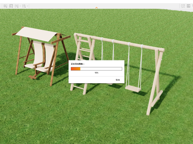
Task: Click the screenshot capture icon in toolbar
Action: [5, 6]
